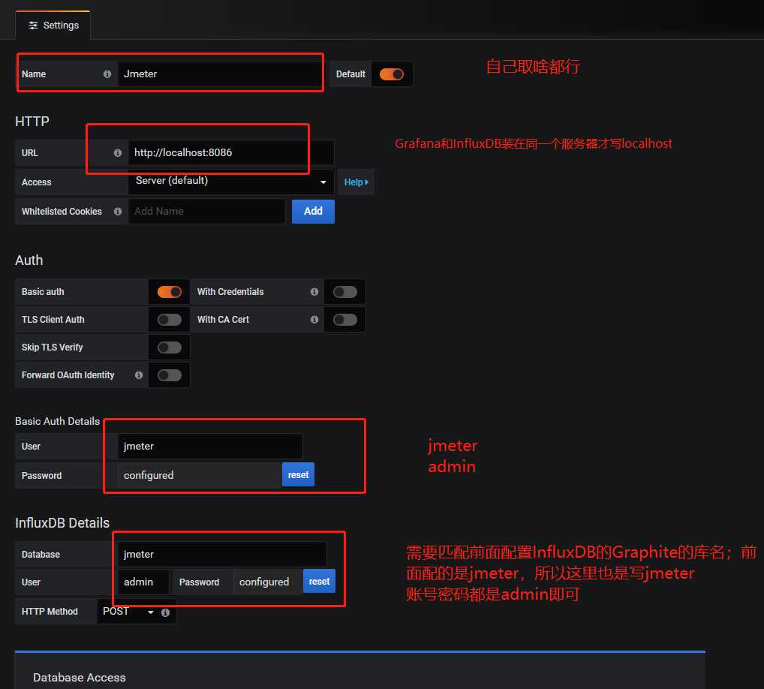Click the HTTP section heading
The image size is (764, 689).
[32, 122]
